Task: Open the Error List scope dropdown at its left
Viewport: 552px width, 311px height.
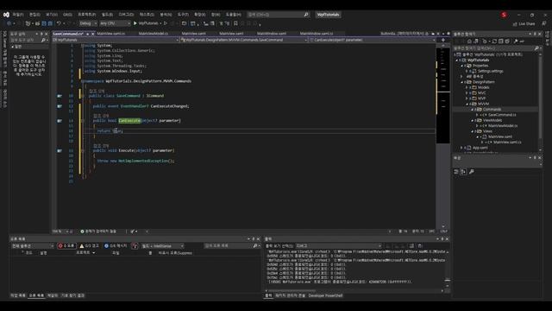Action: tap(33, 245)
